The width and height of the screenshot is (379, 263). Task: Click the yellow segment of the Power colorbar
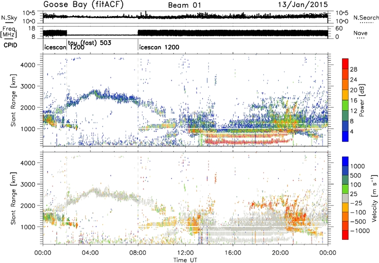coord(345,94)
